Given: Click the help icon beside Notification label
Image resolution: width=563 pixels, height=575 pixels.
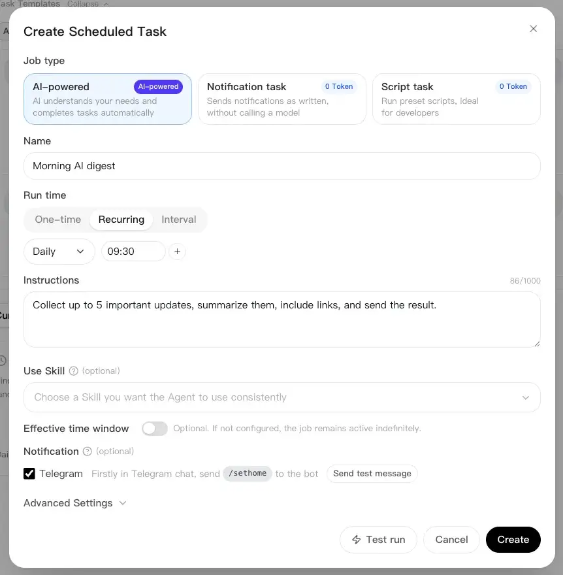Looking at the screenshot, I should pos(88,451).
